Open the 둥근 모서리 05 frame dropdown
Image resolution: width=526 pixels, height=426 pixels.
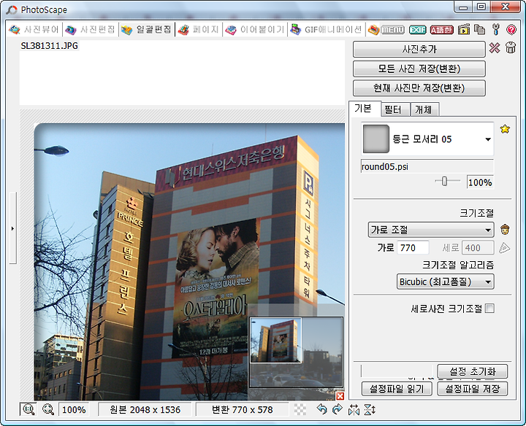[x=427, y=139]
